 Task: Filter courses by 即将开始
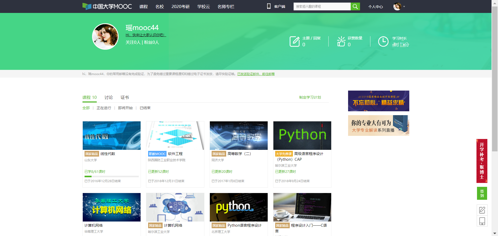coord(125,108)
